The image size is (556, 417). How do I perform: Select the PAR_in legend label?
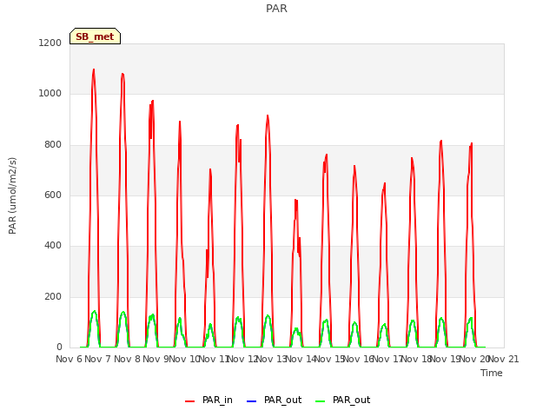pyautogui.click(x=217, y=400)
